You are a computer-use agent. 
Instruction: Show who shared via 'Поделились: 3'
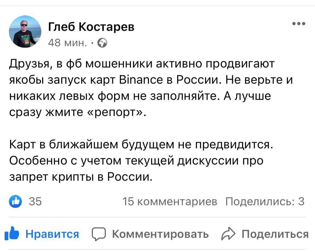point(265,201)
